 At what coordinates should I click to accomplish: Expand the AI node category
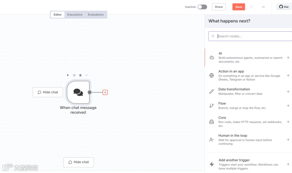pos(288,57)
